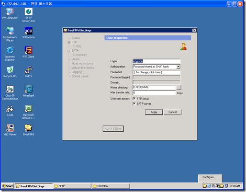Image resolution: width=246 pixels, height=192 pixels.
Task: Choose Configure... in the tray menu
Action: click(x=209, y=177)
